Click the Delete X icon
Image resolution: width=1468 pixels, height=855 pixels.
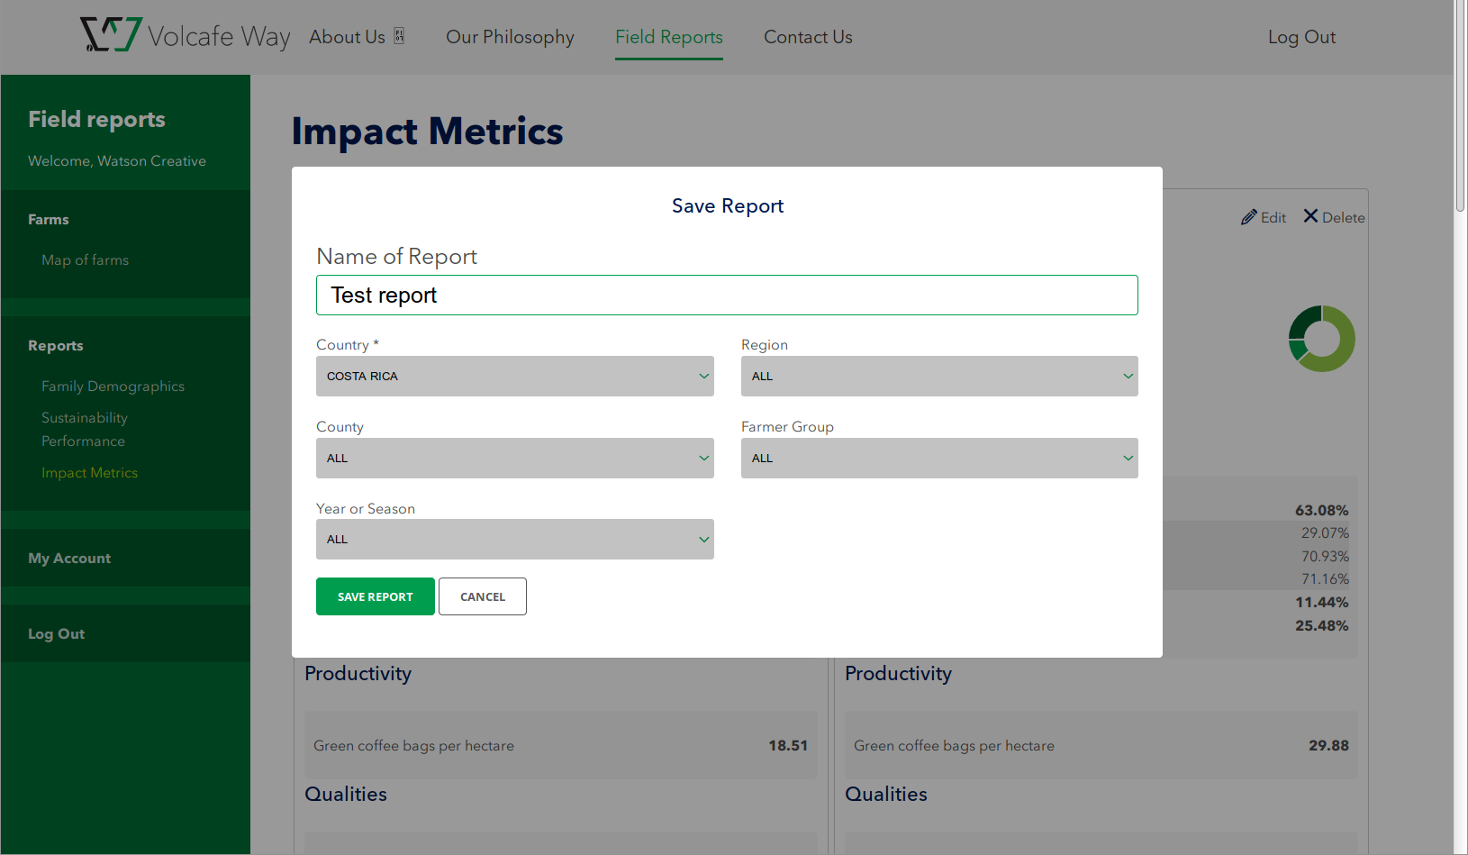pos(1310,216)
